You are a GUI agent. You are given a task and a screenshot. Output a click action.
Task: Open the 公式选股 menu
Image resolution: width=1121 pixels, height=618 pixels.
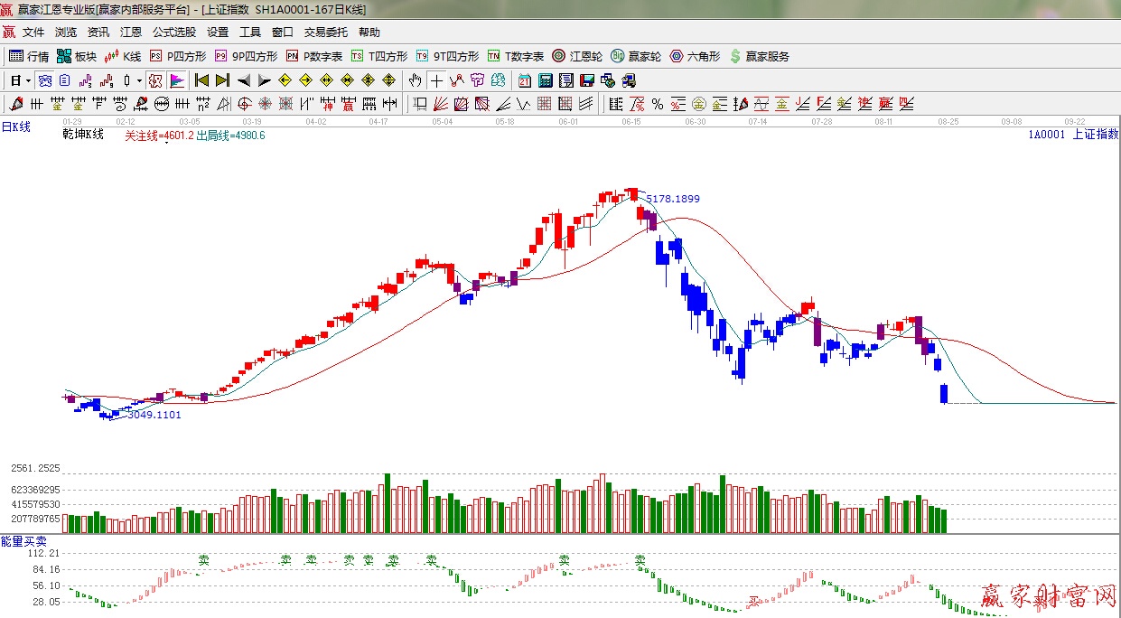coord(173,33)
